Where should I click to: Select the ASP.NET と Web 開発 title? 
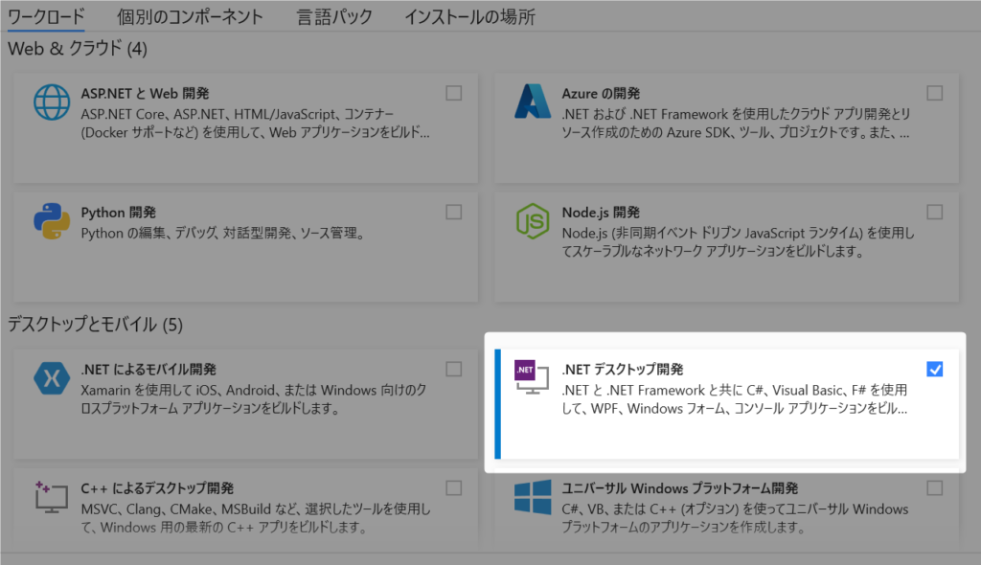click(145, 93)
